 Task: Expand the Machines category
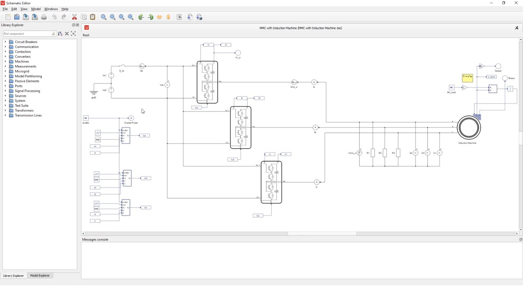(x=6, y=62)
